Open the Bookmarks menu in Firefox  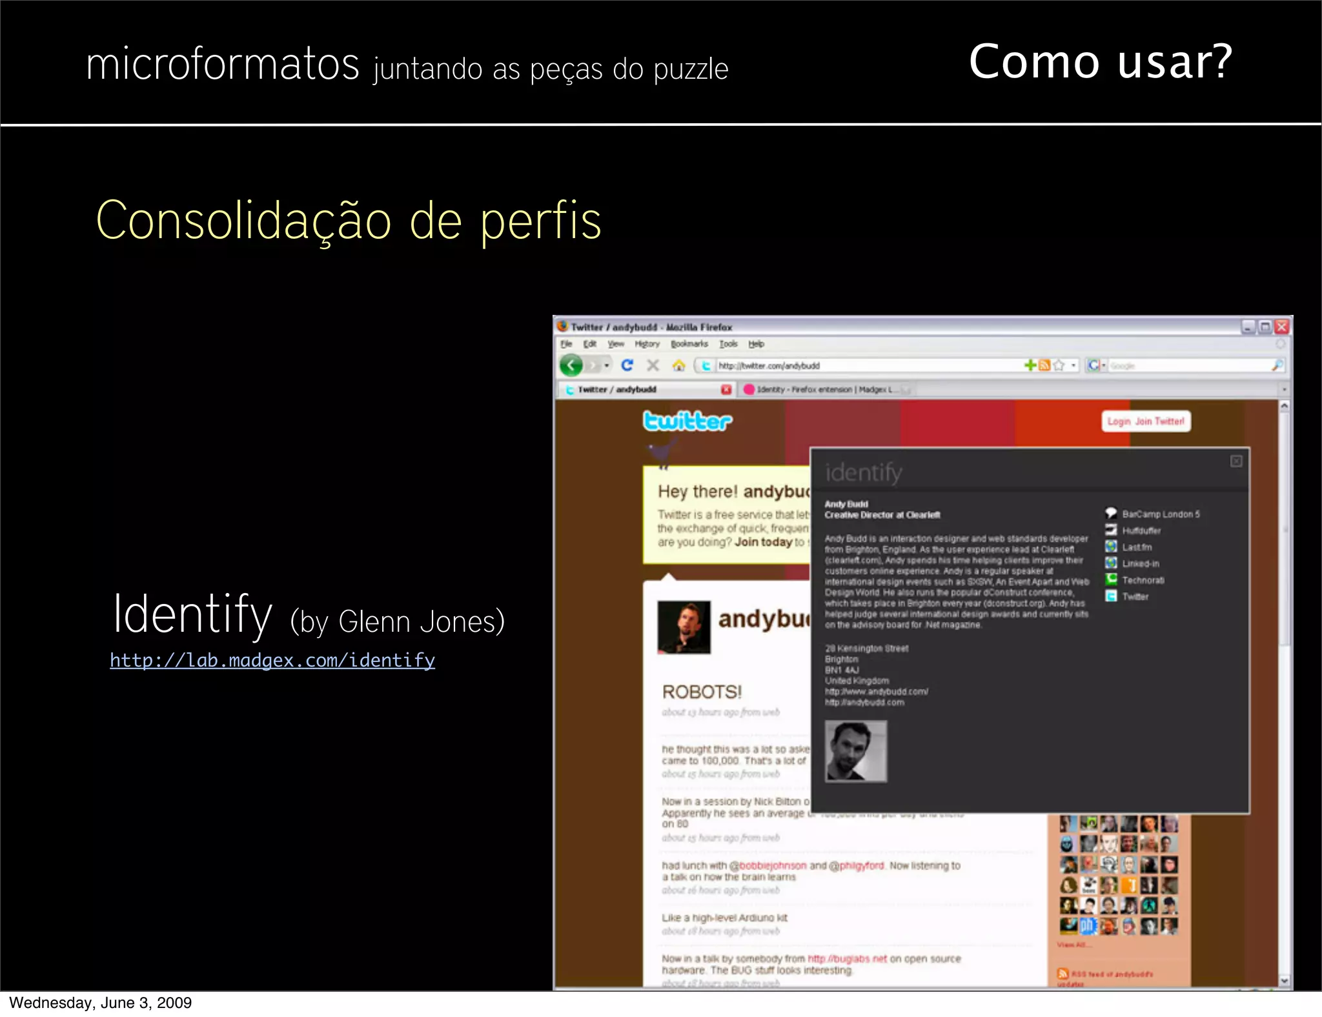click(689, 344)
